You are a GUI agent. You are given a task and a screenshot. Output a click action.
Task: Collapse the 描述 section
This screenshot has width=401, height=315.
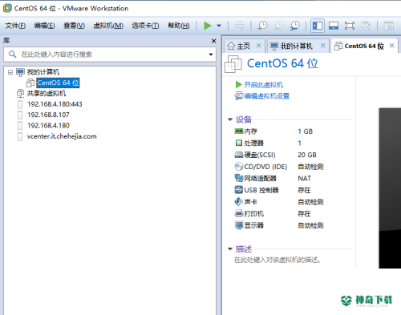(230, 249)
